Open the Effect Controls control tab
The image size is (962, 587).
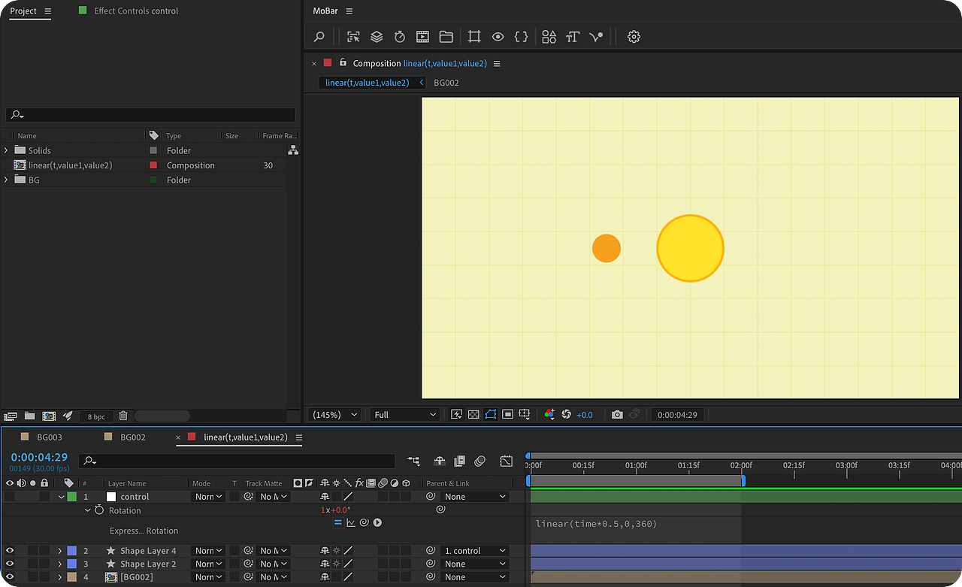coord(135,11)
